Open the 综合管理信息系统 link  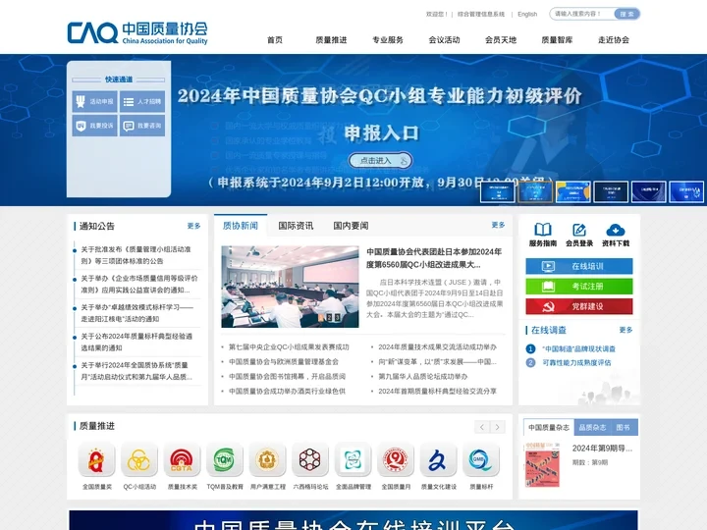[481, 14]
